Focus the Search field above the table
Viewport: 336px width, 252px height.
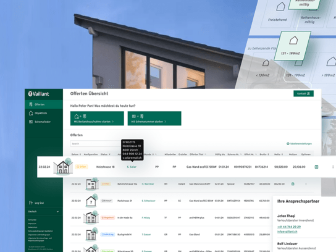[x=95, y=143]
